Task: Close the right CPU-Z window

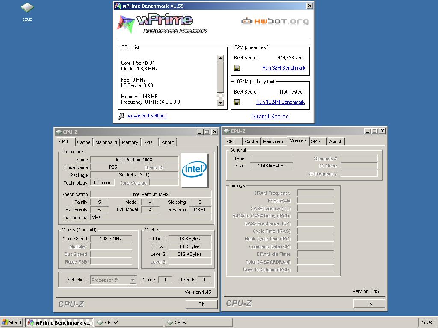Action: pyautogui.click(x=382, y=131)
